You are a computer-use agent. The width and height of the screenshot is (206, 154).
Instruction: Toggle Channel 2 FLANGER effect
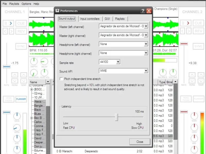(x=198, y=99)
